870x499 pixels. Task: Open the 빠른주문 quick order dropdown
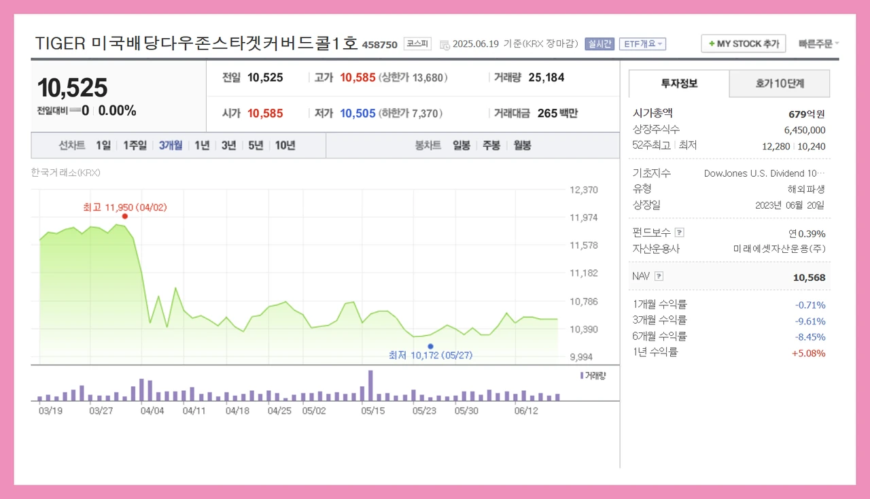(818, 44)
